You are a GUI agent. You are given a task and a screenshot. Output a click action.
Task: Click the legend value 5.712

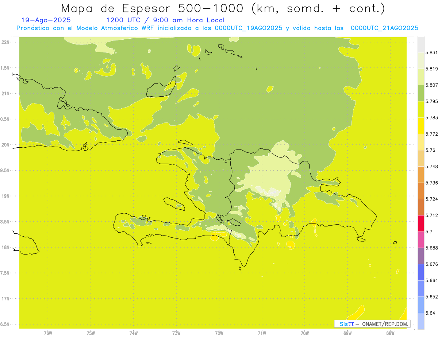[431, 215]
